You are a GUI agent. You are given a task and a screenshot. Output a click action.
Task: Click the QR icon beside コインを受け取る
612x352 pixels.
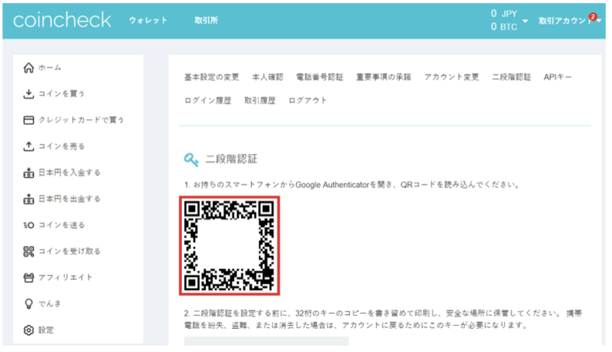pyautogui.click(x=29, y=251)
